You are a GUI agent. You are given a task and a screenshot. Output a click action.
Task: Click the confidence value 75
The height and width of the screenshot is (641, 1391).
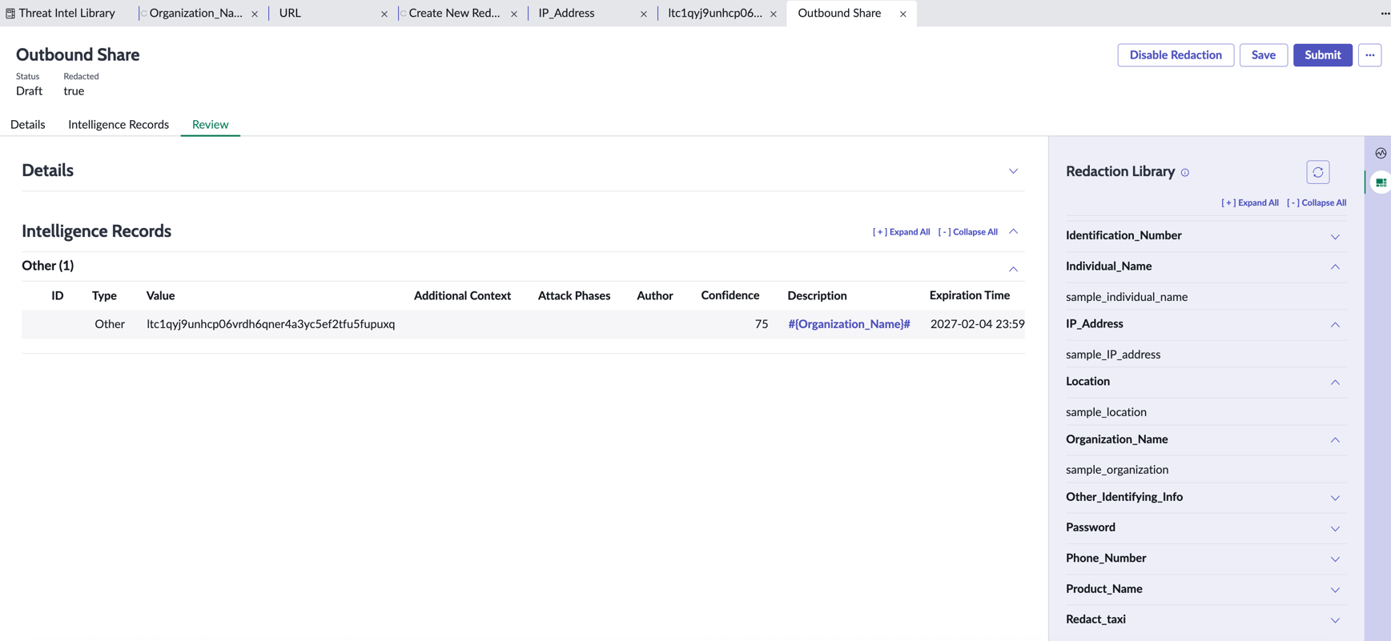[x=761, y=324]
